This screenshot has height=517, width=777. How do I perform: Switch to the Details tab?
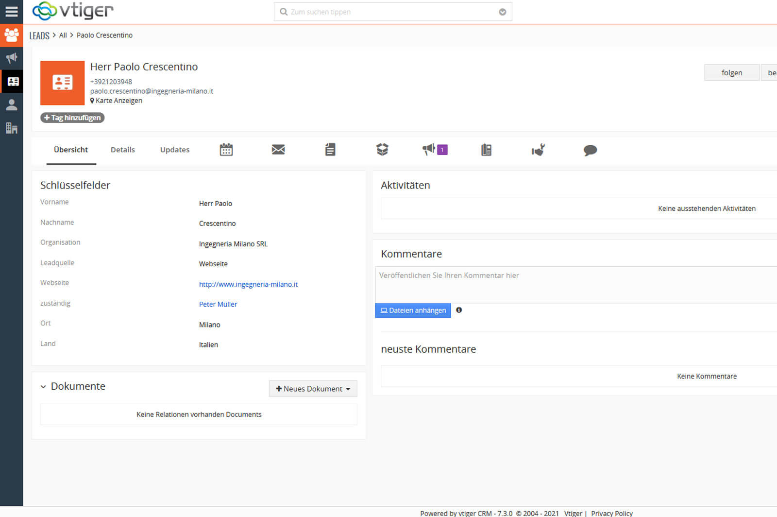[x=122, y=150]
